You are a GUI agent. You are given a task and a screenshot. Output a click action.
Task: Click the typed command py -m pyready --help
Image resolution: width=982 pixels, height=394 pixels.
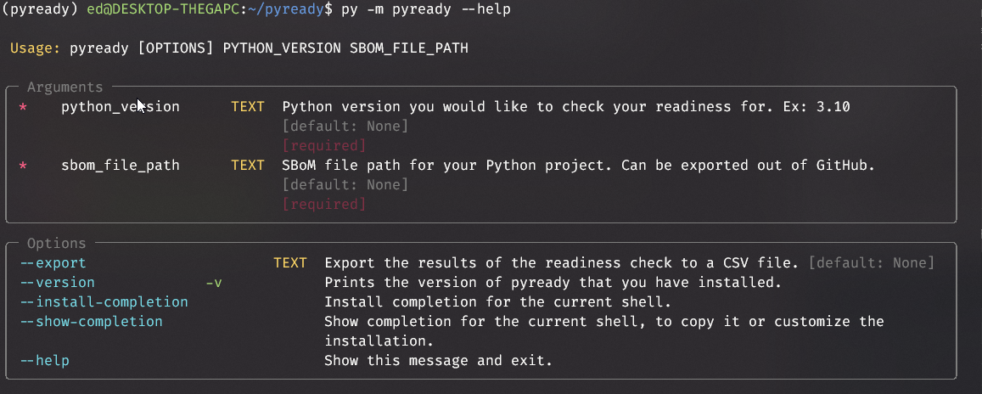[425, 9]
